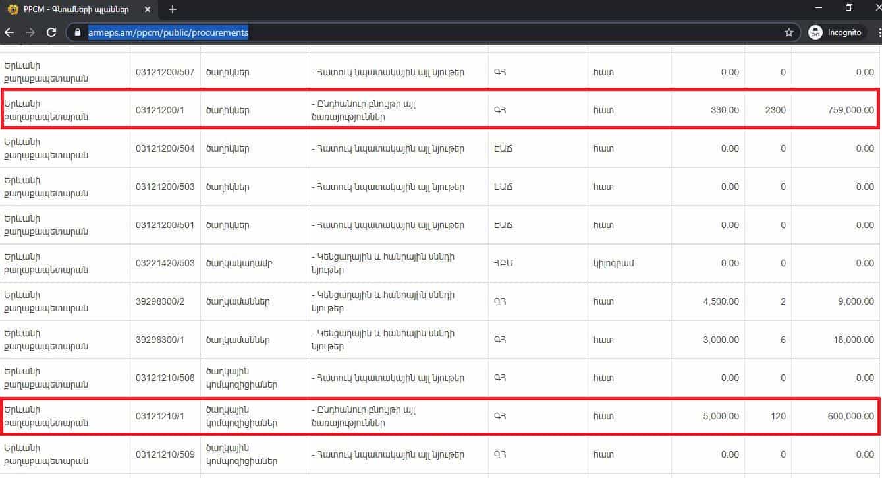This screenshot has height=478, width=882.
Task: Click the Incognito profile indicator
Action: point(835,32)
